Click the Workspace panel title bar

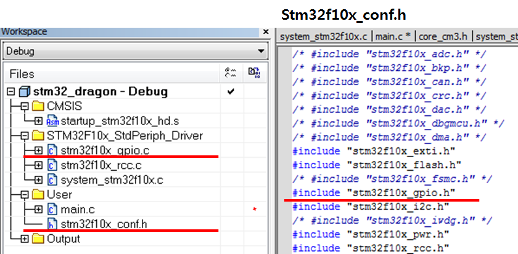129,32
